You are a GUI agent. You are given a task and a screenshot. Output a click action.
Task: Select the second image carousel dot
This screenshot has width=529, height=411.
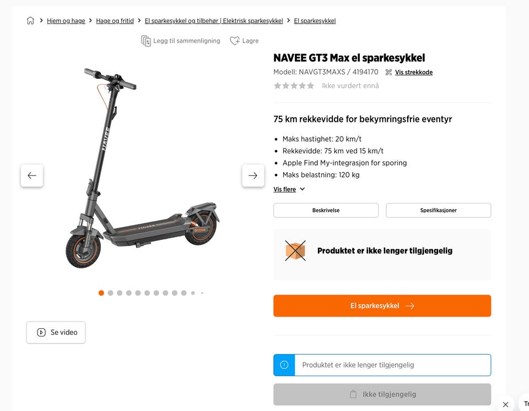(x=110, y=293)
